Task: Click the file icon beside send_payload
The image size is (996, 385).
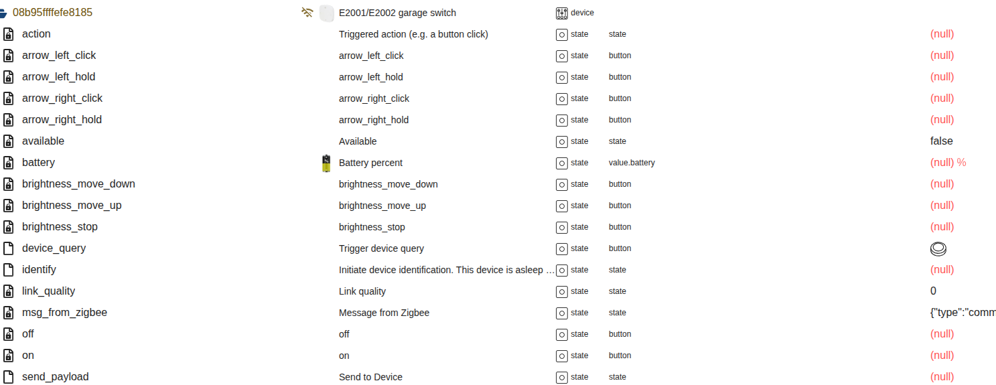Action: (x=9, y=377)
